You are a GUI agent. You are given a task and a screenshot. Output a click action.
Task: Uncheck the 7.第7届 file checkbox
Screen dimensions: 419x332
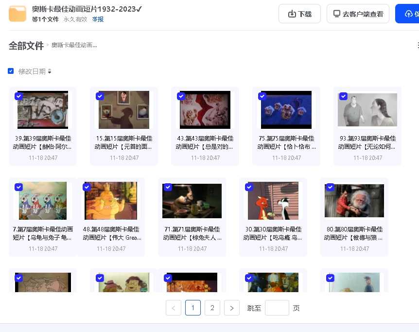(x=18, y=187)
